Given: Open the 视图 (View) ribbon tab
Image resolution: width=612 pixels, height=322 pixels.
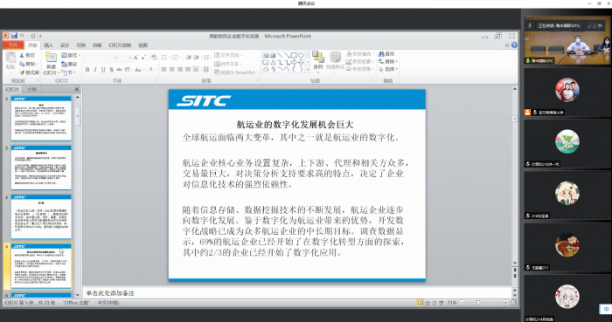Looking at the screenshot, I should pyautogui.click(x=143, y=45).
